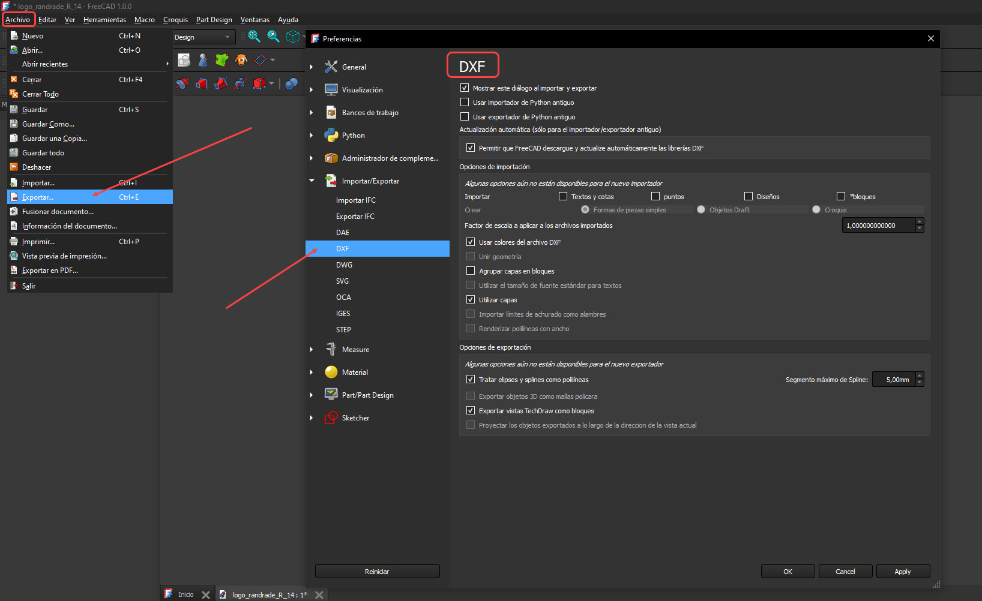
Task: Click the blue diamond datum icon
Action: [x=260, y=60]
